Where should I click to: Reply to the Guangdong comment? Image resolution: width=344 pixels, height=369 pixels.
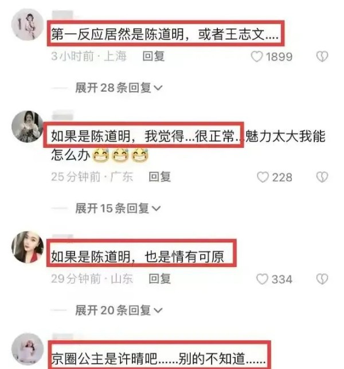tap(160, 177)
